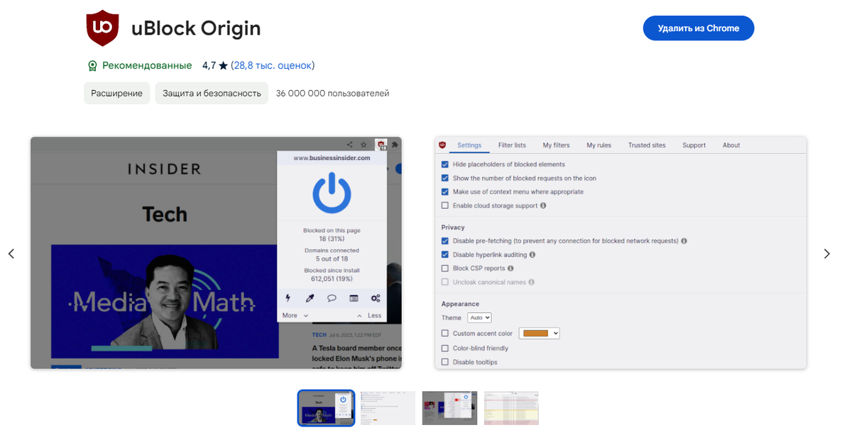Click the share icon in browser screenshot

[349, 144]
